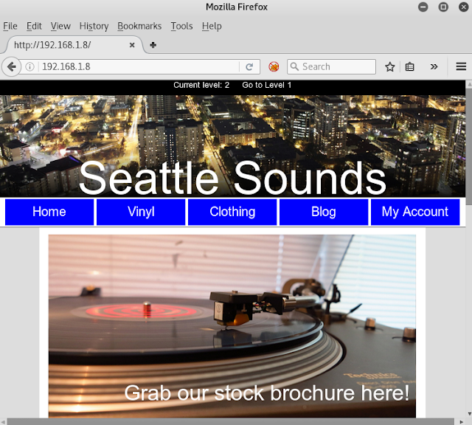Screen dimensions: 472x425
Task: Open the History menu
Action: [x=94, y=26]
